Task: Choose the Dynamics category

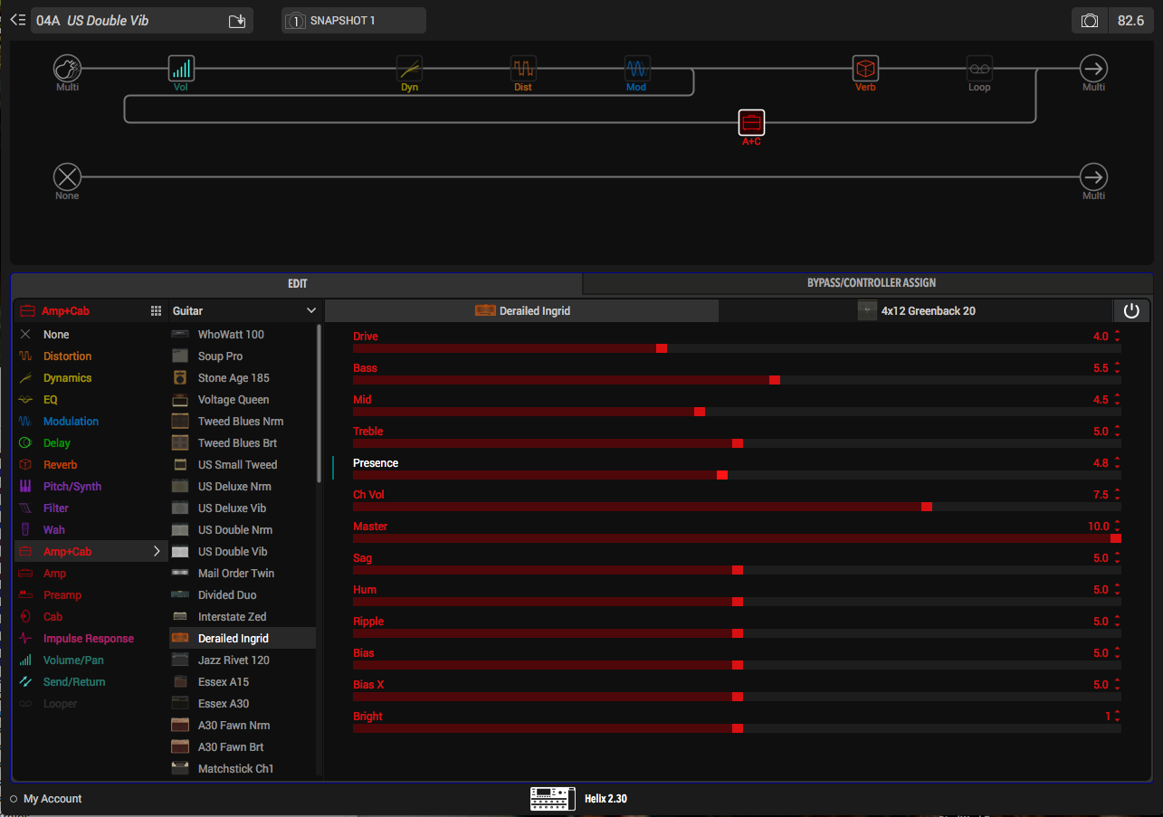Action: point(67,378)
